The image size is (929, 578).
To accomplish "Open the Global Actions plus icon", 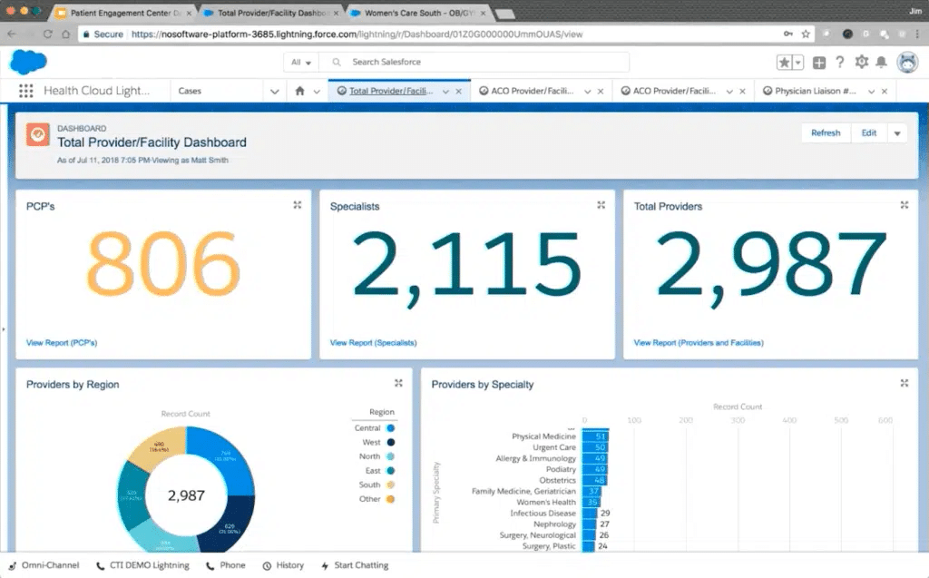I will pos(819,63).
